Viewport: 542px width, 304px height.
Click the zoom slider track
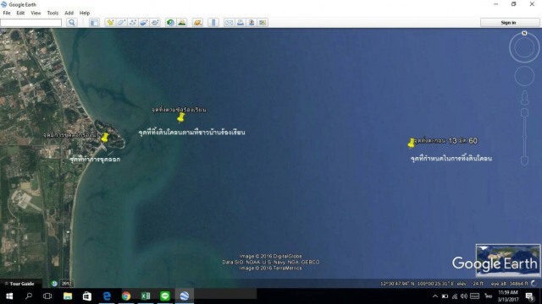[524, 136]
